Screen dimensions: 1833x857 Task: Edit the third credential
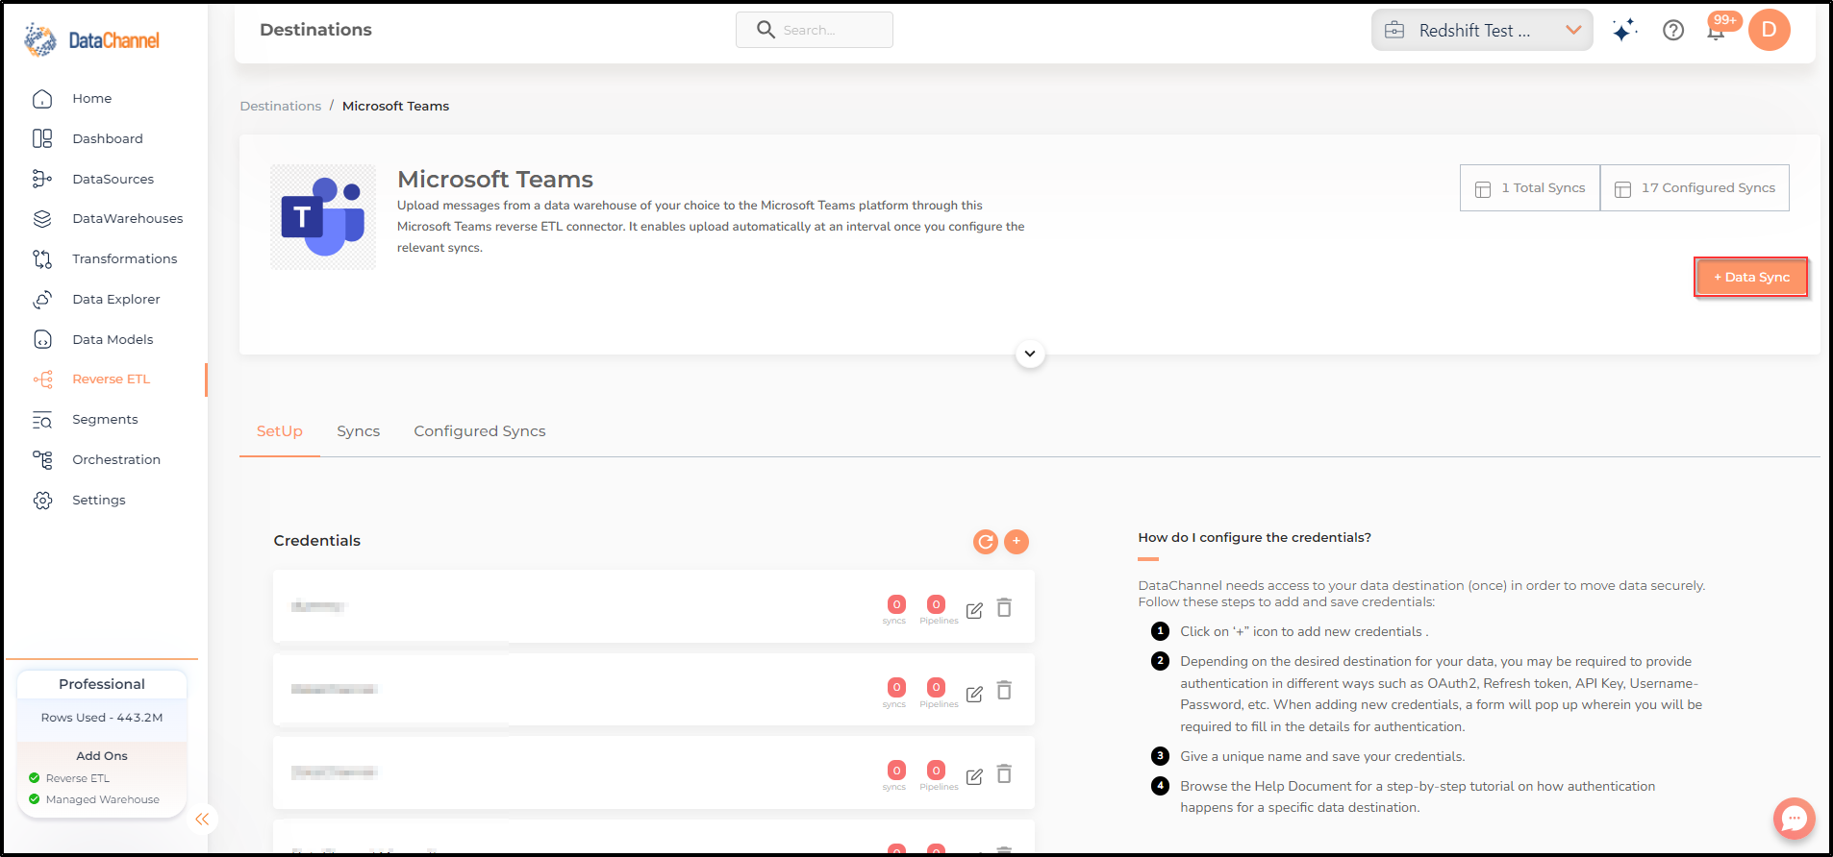974,776
